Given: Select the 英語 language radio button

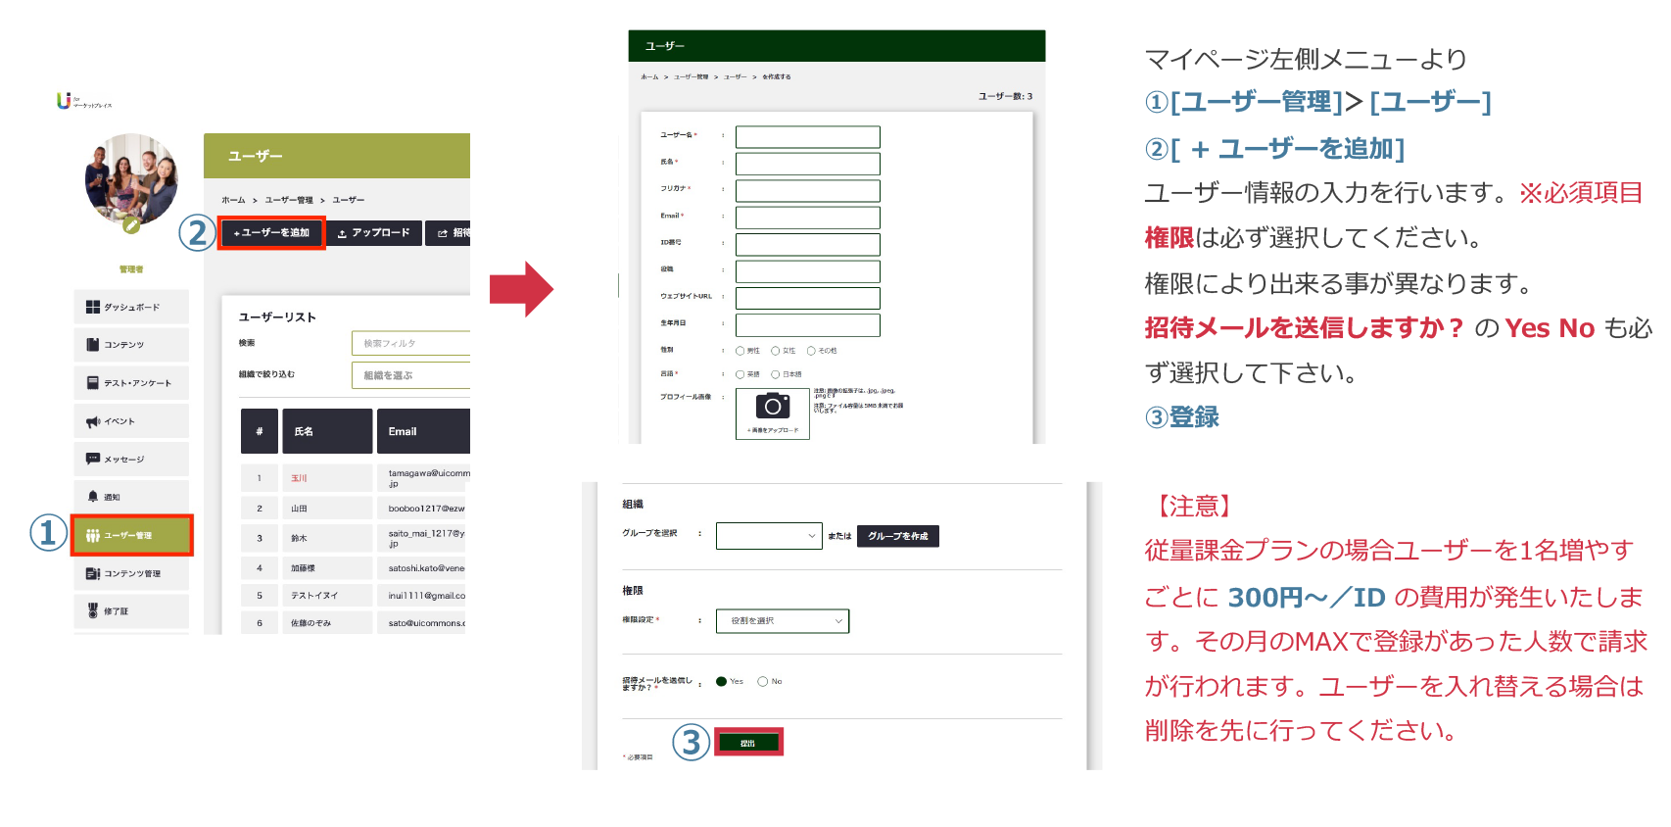Looking at the screenshot, I should tap(740, 374).
